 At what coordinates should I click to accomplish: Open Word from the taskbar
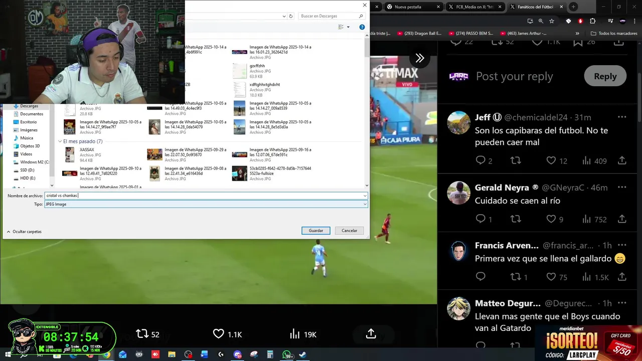click(x=204, y=354)
